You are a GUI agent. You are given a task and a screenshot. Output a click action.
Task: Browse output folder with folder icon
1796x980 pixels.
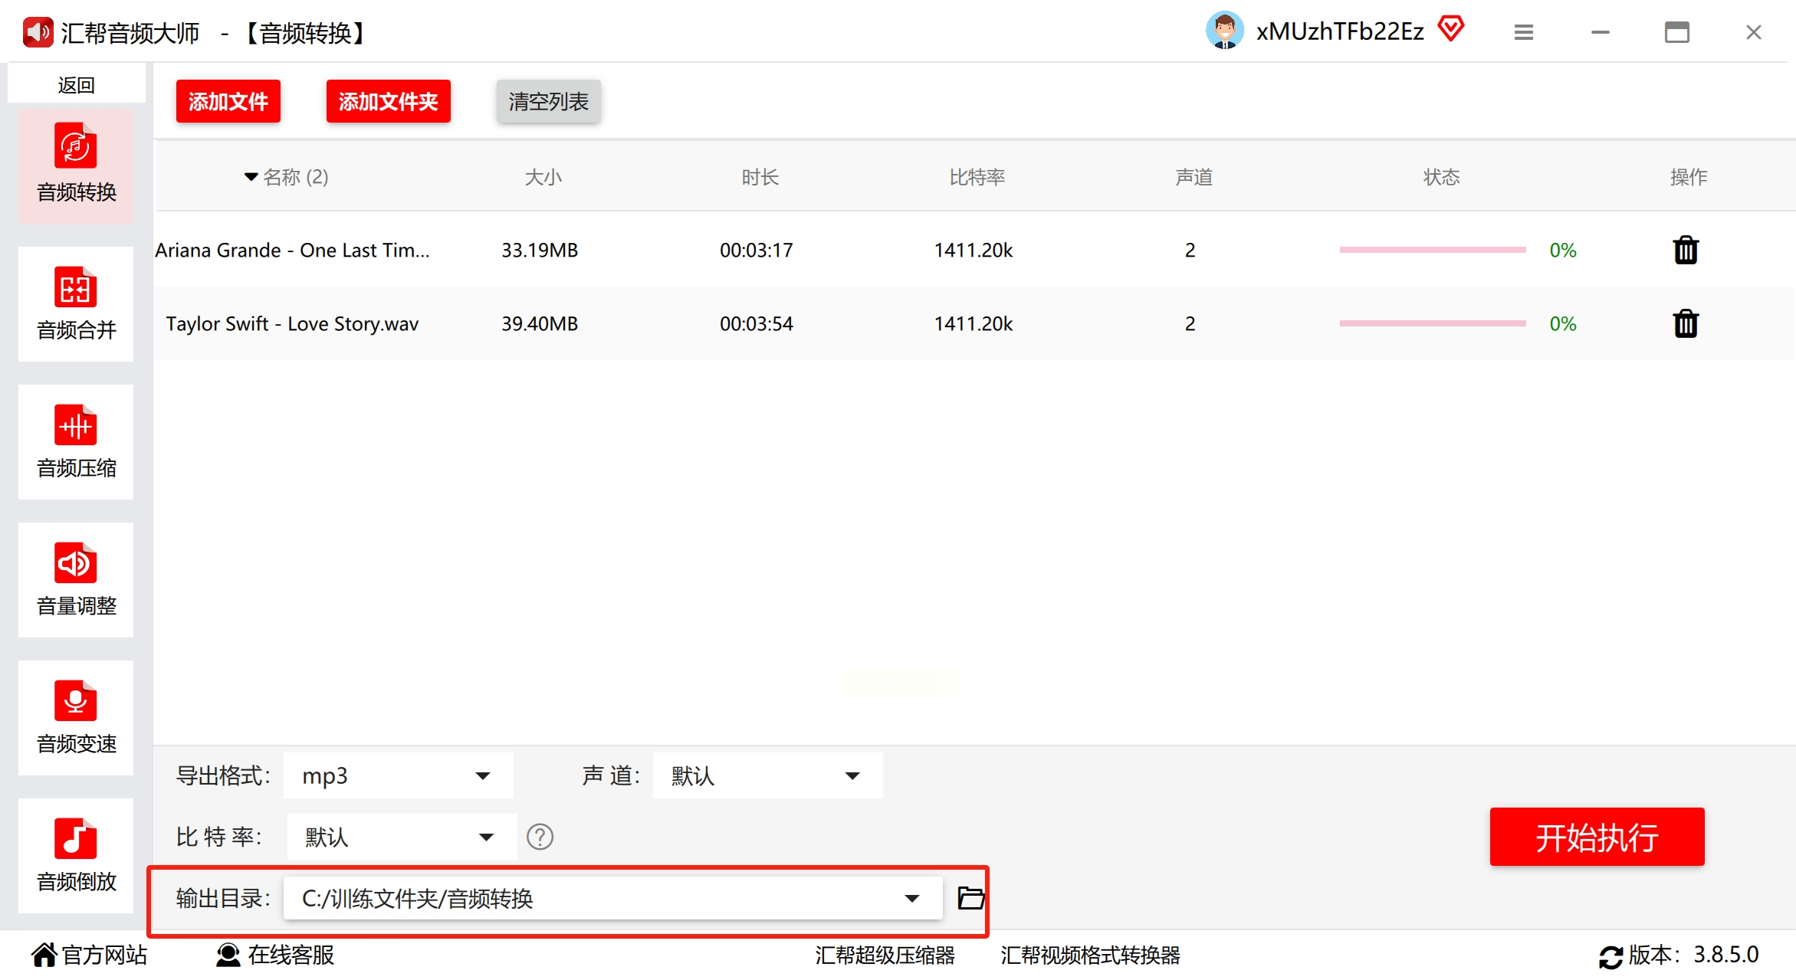pos(970,897)
